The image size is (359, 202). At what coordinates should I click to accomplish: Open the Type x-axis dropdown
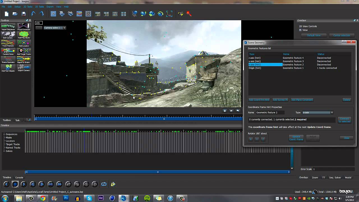click(318, 113)
